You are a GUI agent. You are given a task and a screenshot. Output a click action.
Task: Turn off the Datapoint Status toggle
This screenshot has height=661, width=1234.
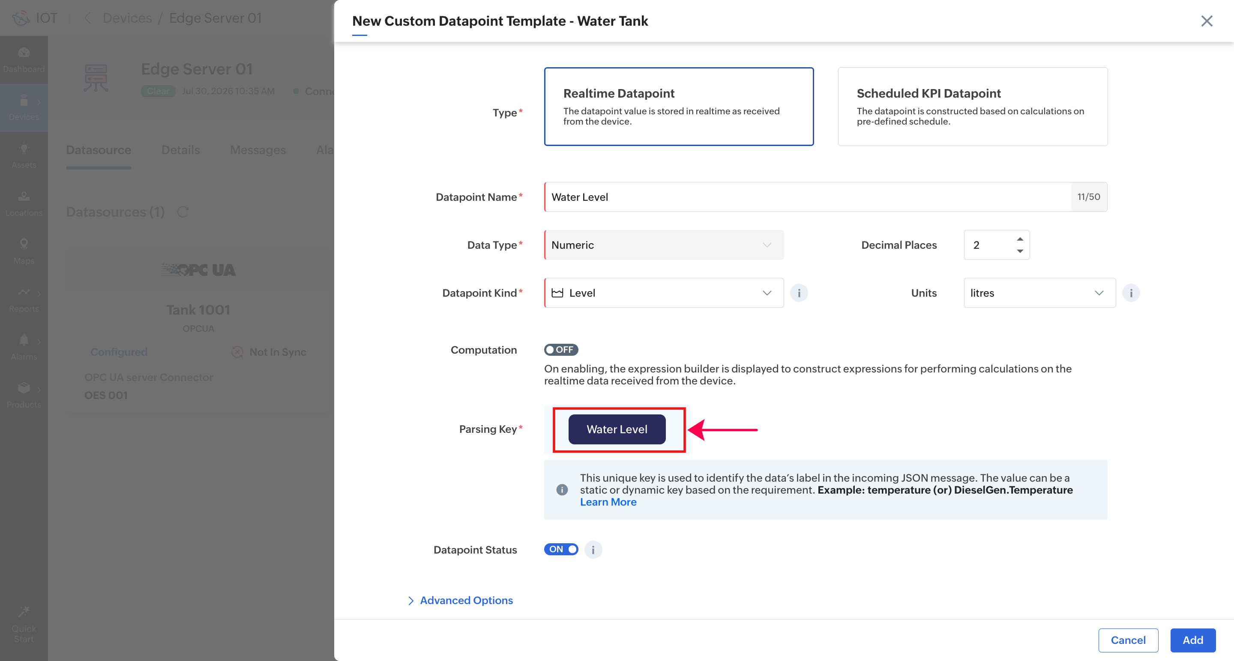(560, 549)
